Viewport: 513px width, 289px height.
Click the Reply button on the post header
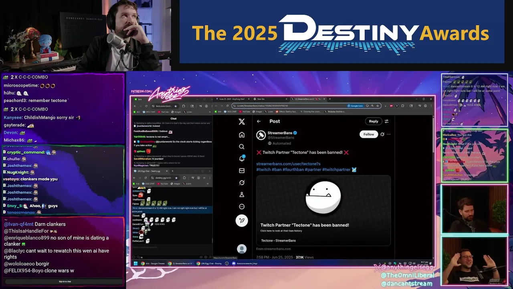click(x=374, y=121)
